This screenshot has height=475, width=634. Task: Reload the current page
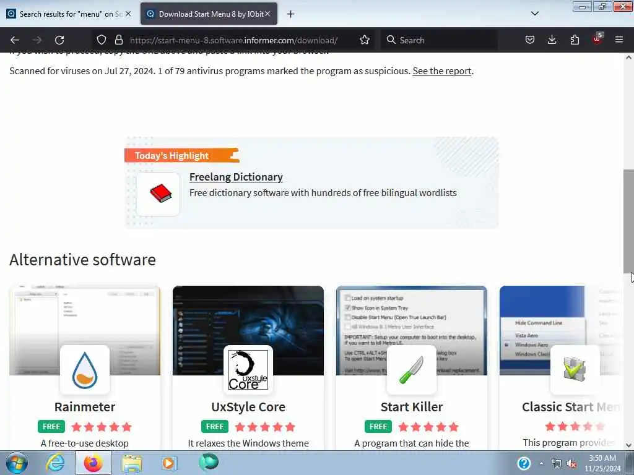59,40
